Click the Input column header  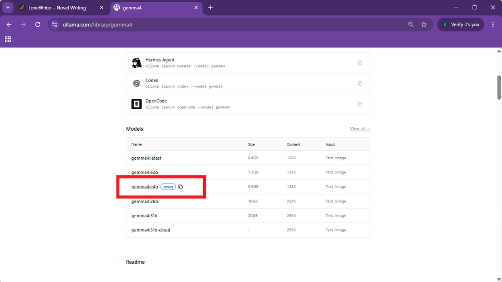(x=330, y=144)
